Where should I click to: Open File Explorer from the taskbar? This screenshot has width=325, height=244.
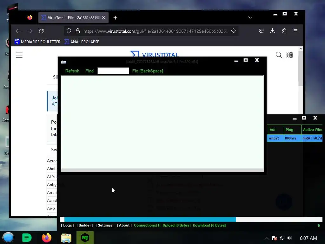click(x=66, y=238)
